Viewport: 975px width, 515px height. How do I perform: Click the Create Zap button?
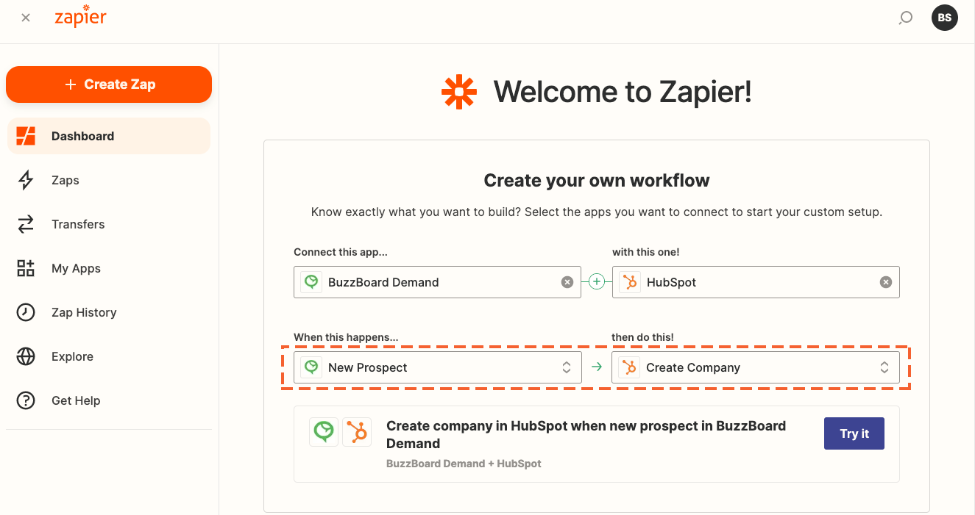pyautogui.click(x=109, y=84)
